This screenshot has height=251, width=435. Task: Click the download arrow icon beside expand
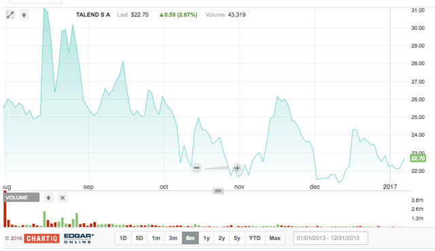[24, 15]
